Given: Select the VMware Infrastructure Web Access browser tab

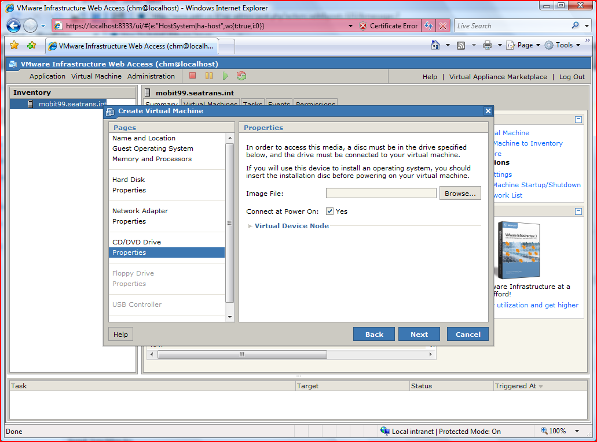Looking at the screenshot, I should (x=131, y=46).
